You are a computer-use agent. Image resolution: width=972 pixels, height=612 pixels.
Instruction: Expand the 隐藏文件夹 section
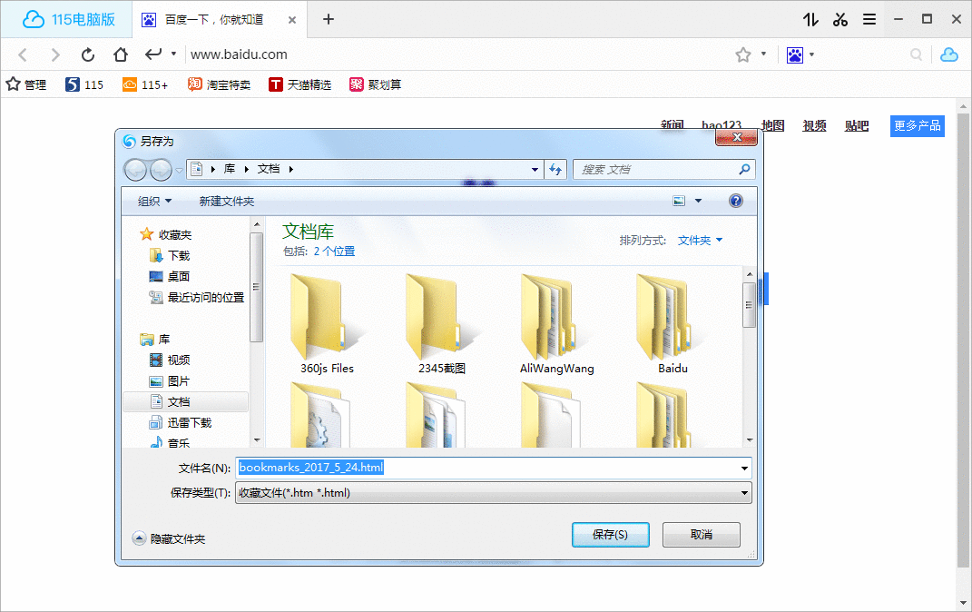[x=168, y=538]
